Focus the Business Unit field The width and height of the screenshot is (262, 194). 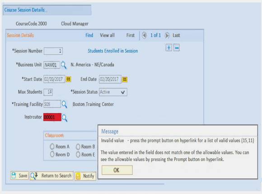52,65
